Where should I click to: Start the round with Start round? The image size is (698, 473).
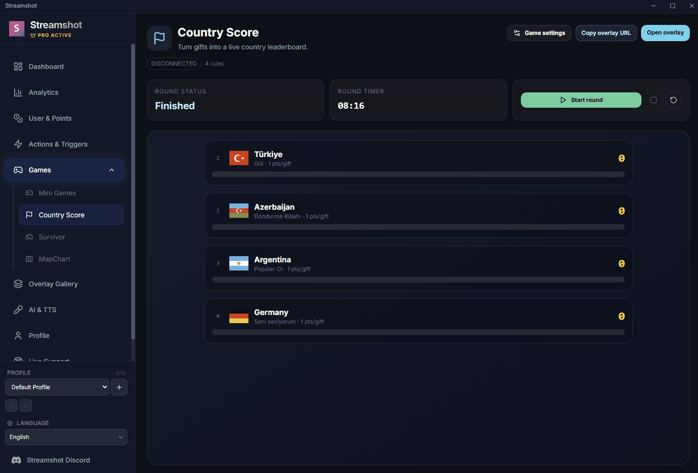pos(581,100)
